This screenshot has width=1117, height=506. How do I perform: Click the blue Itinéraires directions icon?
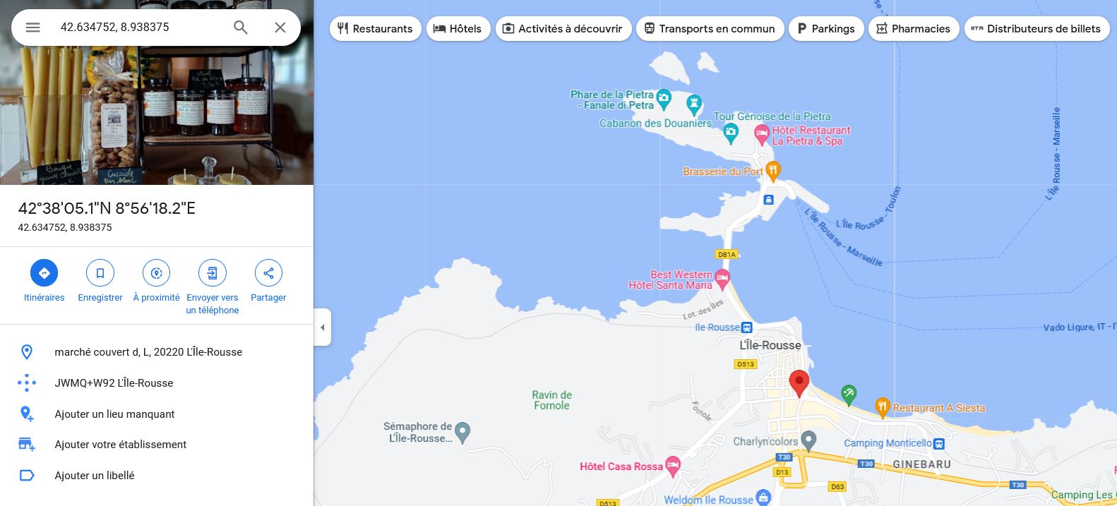tap(44, 273)
